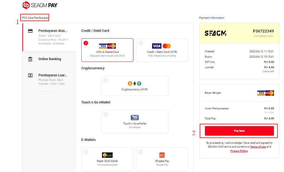Switch to the Pembayaran Luar tab
Viewport: 284px width, 172px height.
tap(49, 79)
